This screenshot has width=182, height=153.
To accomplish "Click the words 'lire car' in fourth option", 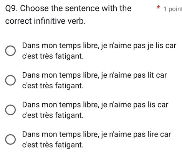I will [x=159, y=134].
